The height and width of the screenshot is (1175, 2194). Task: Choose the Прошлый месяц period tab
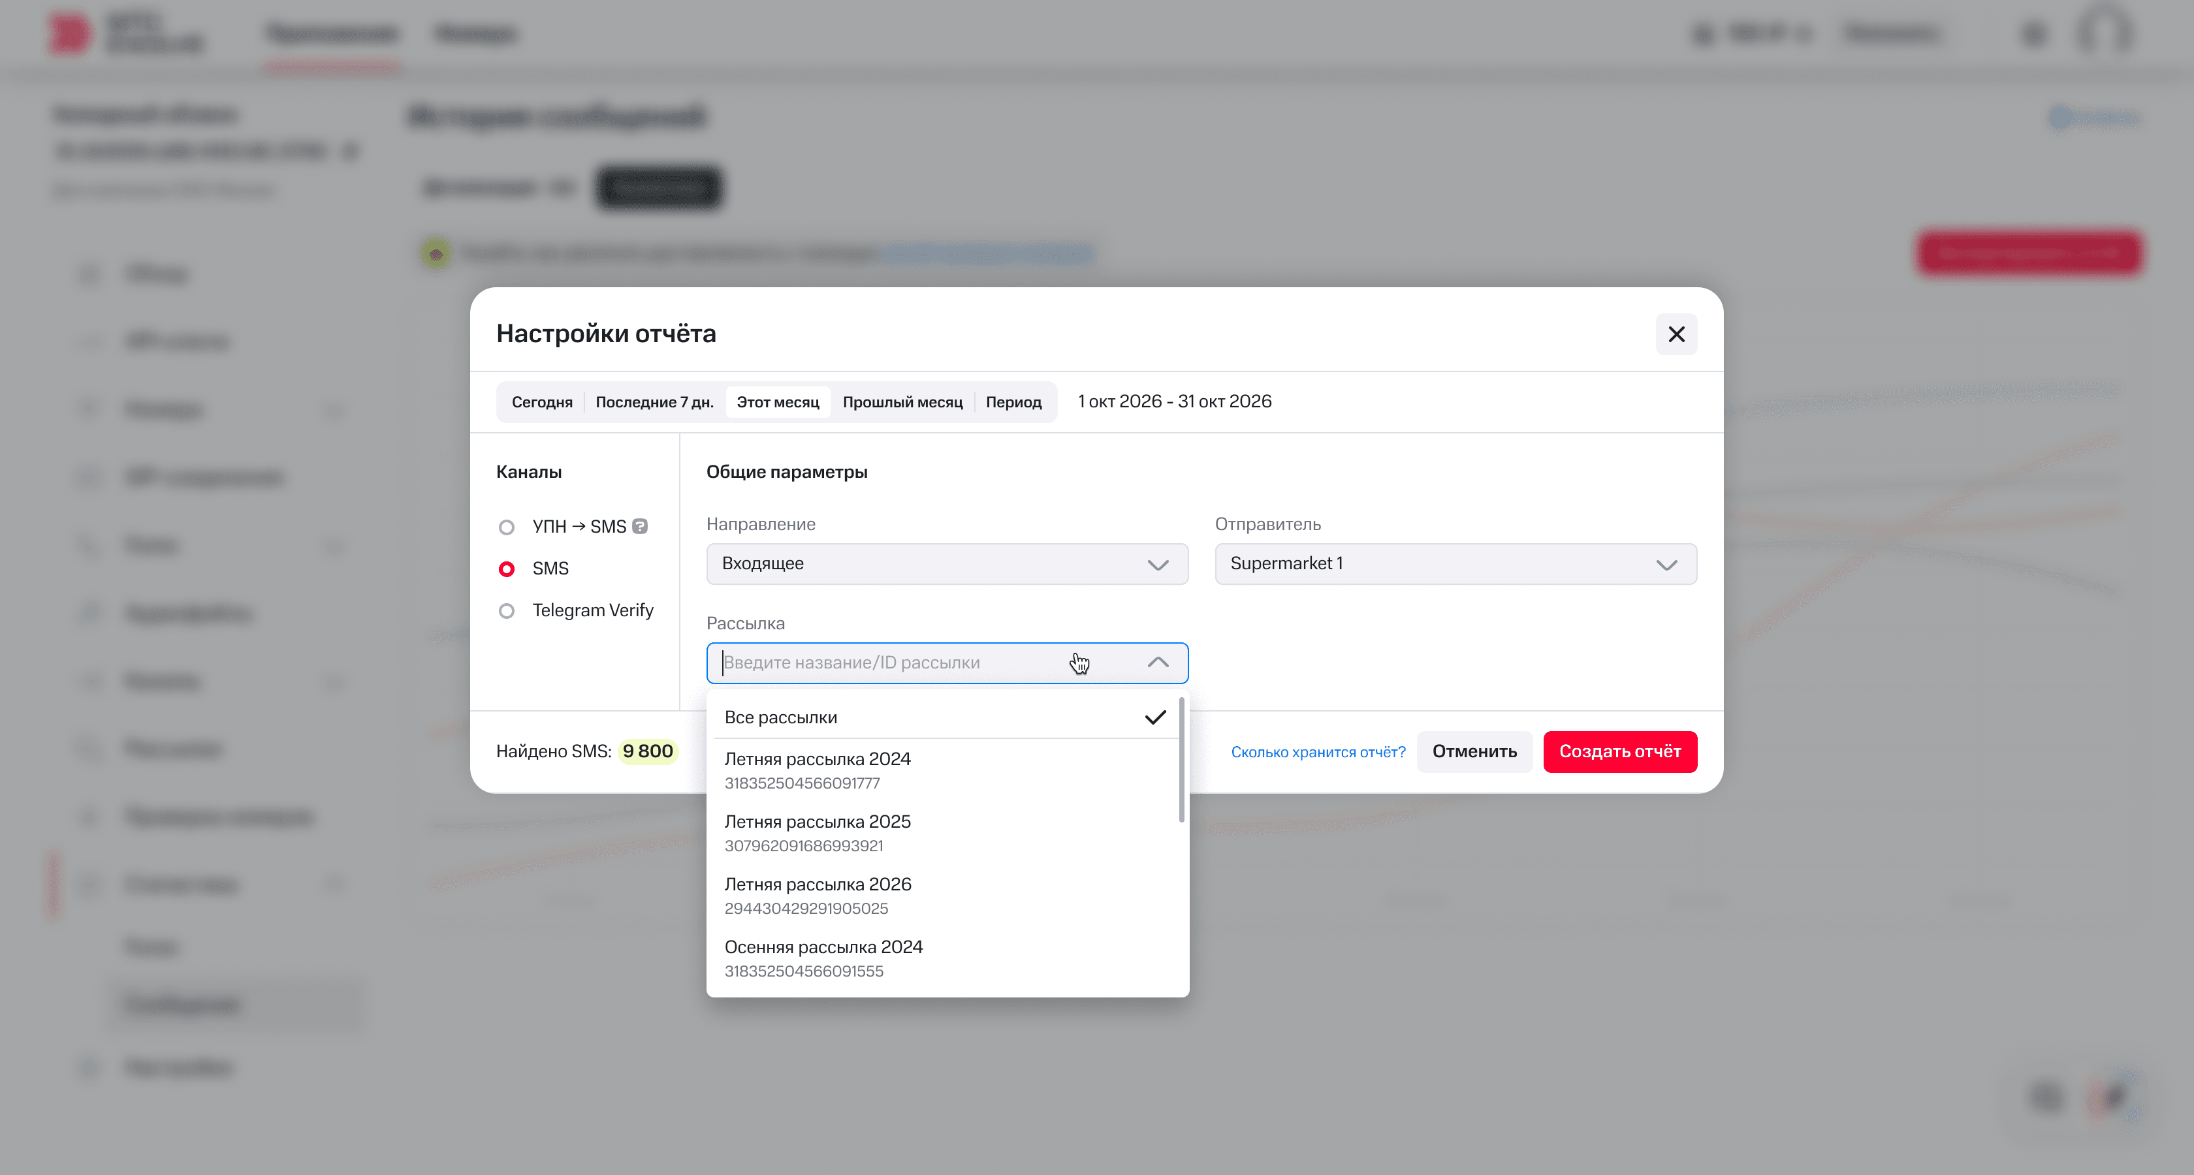click(902, 402)
